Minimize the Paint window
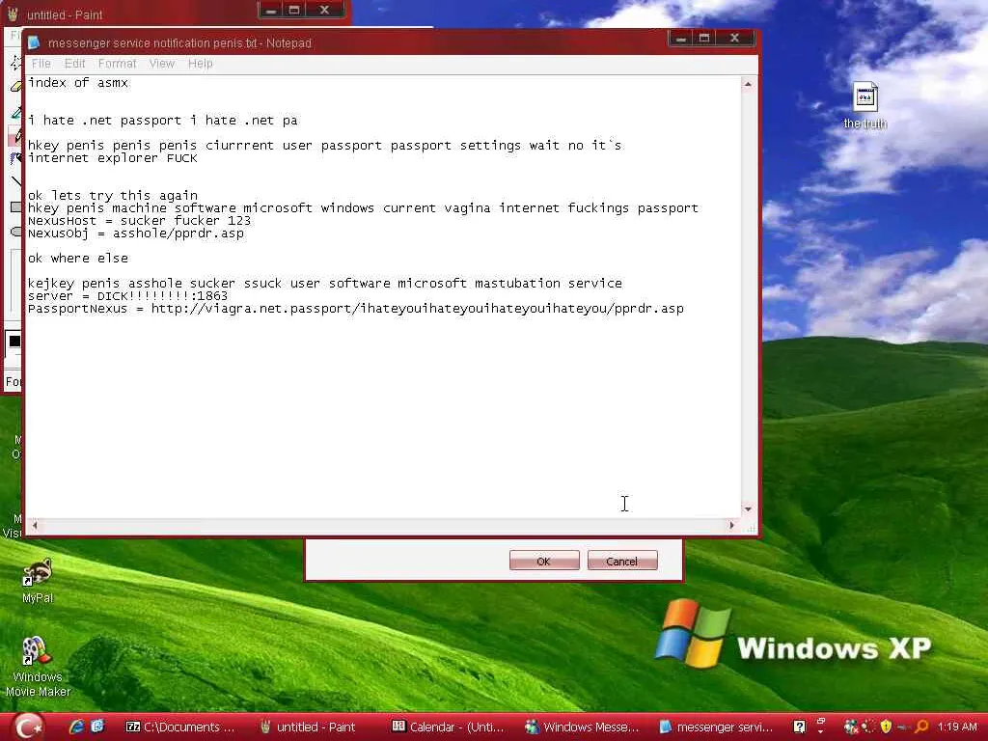The image size is (988, 741). [x=271, y=10]
